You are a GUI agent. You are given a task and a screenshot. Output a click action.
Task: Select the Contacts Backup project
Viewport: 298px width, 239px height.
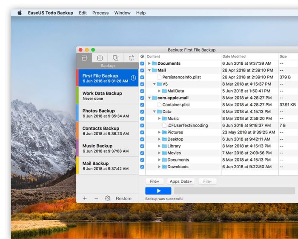click(108, 130)
